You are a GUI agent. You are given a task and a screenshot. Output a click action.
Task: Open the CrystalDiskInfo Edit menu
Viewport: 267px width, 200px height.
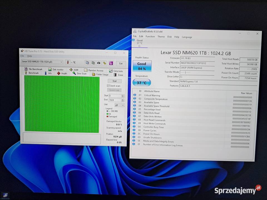pos(141,36)
